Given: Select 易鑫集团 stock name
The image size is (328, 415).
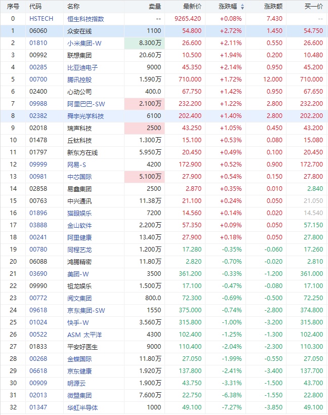Looking at the screenshot, I should (79, 189).
